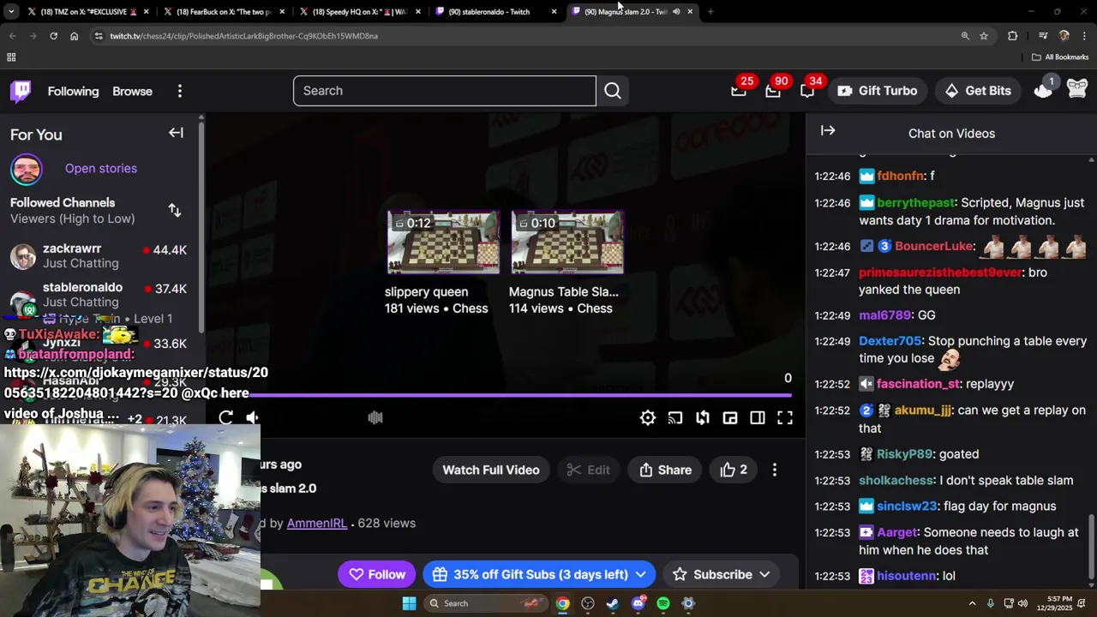Click the Gift Turbo button
Viewport: 1097px width, 617px height.
(x=878, y=91)
